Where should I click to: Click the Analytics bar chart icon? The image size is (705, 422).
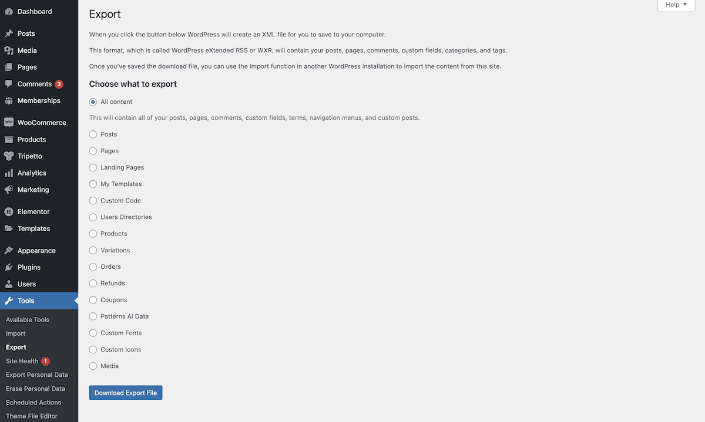tap(9, 173)
